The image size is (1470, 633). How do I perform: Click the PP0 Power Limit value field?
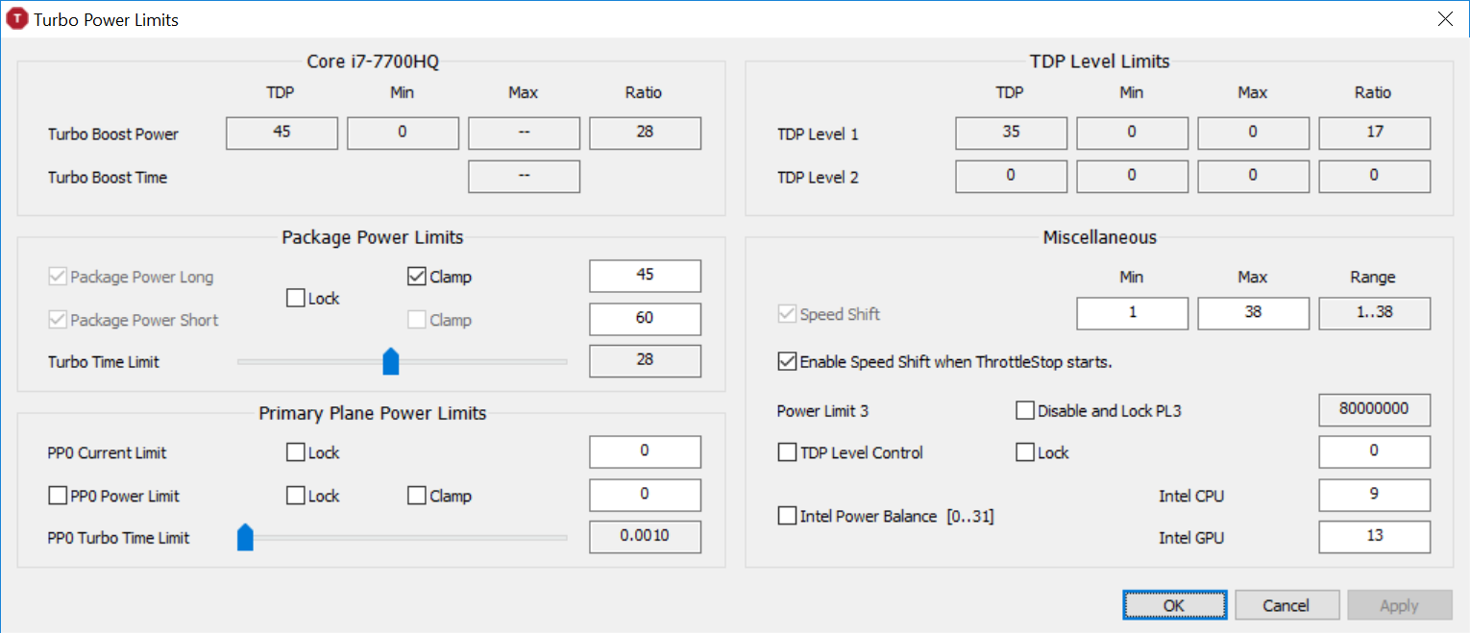(645, 495)
